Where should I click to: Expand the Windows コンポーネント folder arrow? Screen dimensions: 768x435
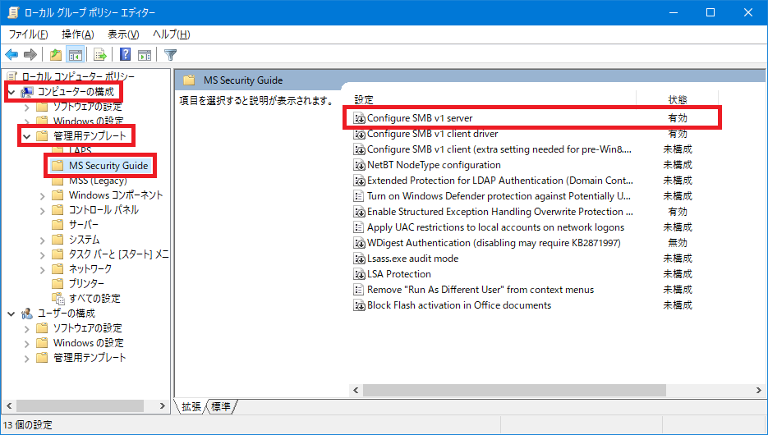42,195
